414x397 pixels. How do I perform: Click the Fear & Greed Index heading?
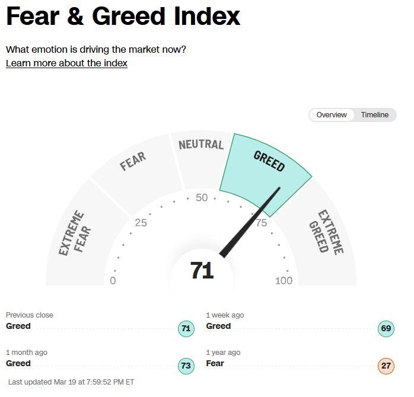(x=123, y=17)
